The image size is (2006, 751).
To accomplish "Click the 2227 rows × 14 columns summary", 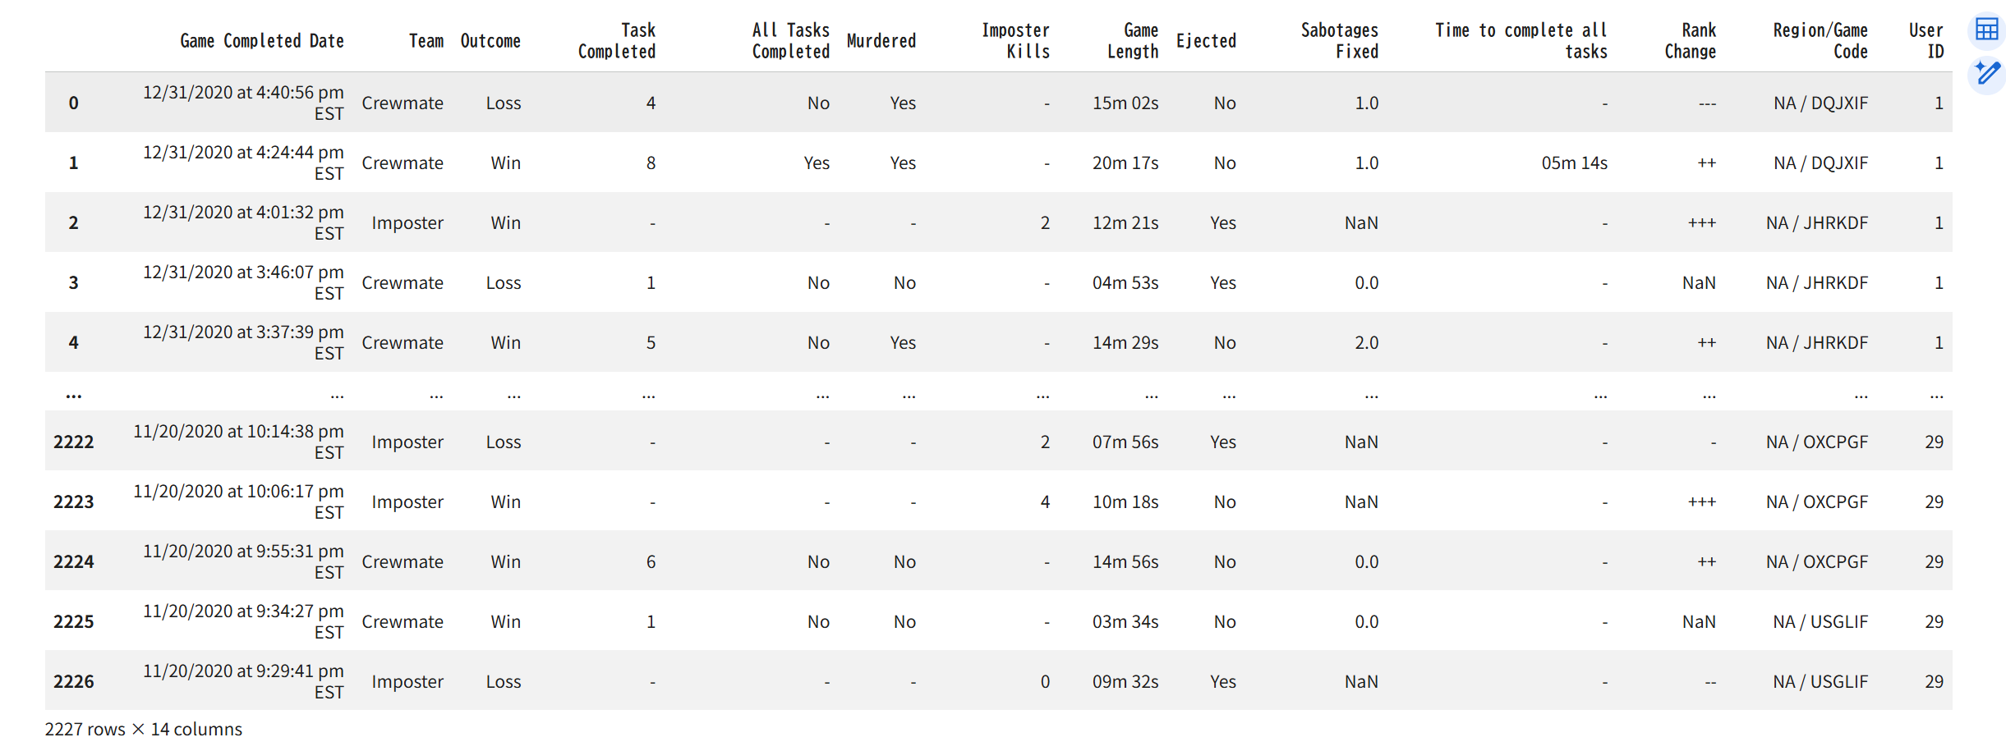I will (144, 730).
